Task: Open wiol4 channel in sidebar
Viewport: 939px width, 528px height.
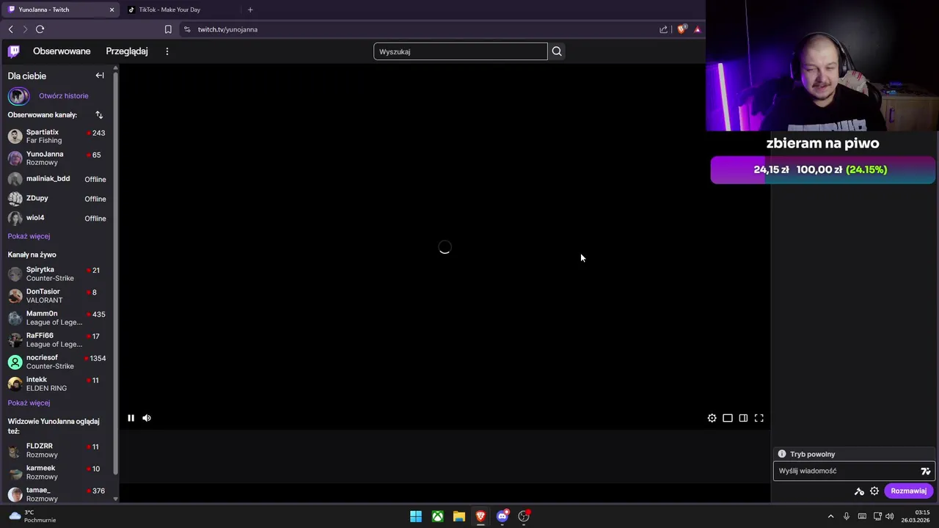Action: (57, 219)
